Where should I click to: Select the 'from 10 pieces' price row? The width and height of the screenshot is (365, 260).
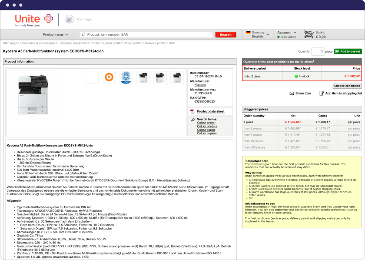coord(302,141)
